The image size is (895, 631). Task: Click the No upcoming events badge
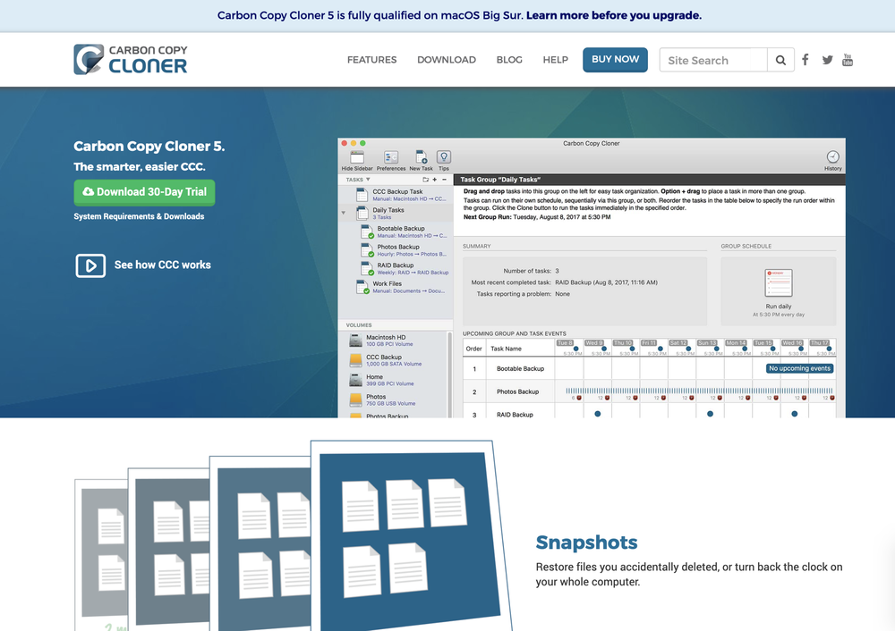click(x=799, y=369)
